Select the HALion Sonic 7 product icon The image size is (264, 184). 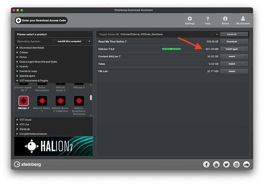42,101
